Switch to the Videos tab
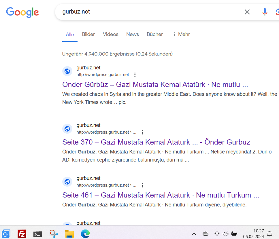 click(110, 34)
